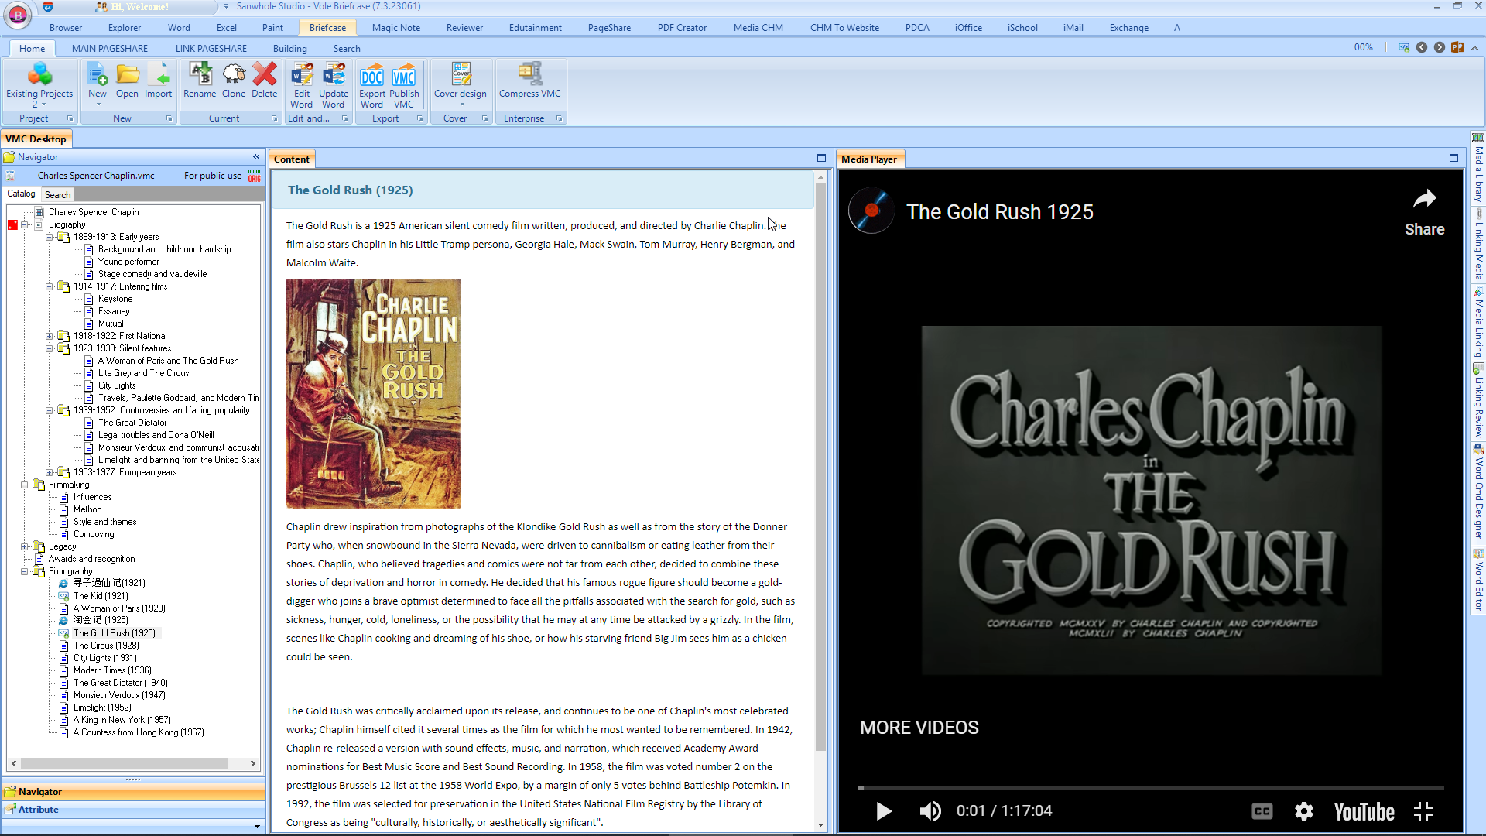Collapse the Navigator panel with double chevron
The height and width of the screenshot is (836, 1486).
[256, 157]
